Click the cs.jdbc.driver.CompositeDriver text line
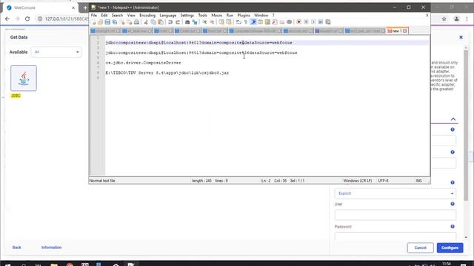The height and width of the screenshot is (266, 474). coord(143,63)
